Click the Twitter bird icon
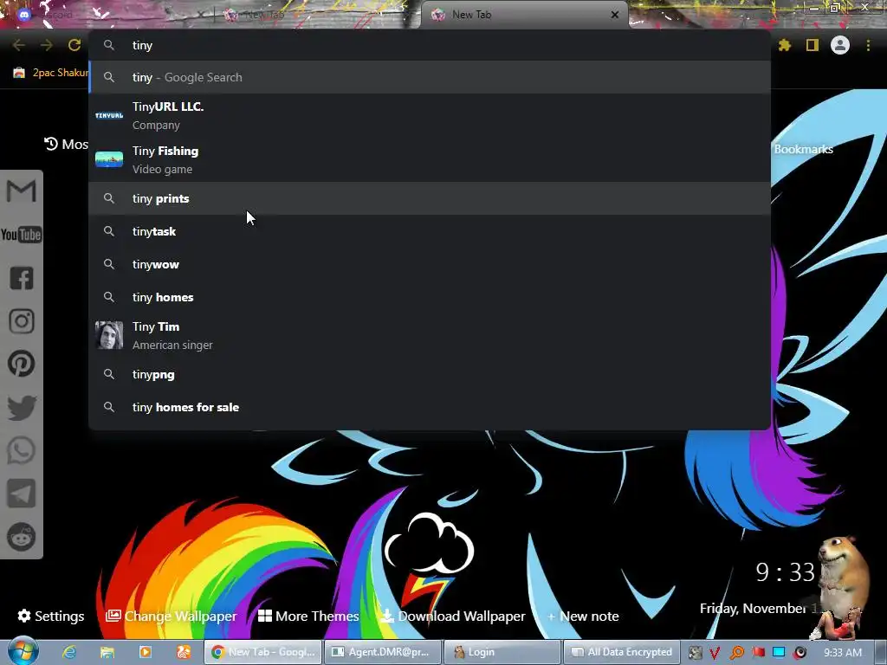This screenshot has height=665, width=887. click(x=22, y=408)
